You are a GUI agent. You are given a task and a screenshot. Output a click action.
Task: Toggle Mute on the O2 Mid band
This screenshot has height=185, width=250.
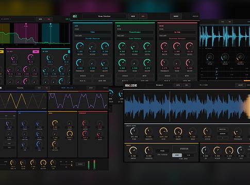144,76
